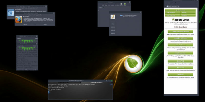This screenshot has height=102, width=205.
Task: Click Quick Launcher button
Action: 180,53
